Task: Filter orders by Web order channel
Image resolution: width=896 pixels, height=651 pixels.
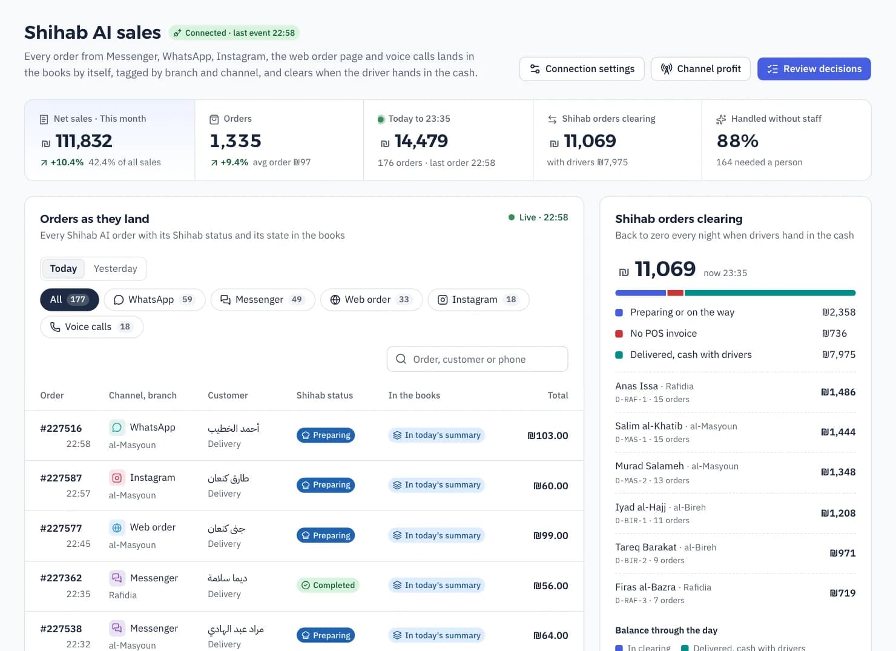Action: click(371, 300)
